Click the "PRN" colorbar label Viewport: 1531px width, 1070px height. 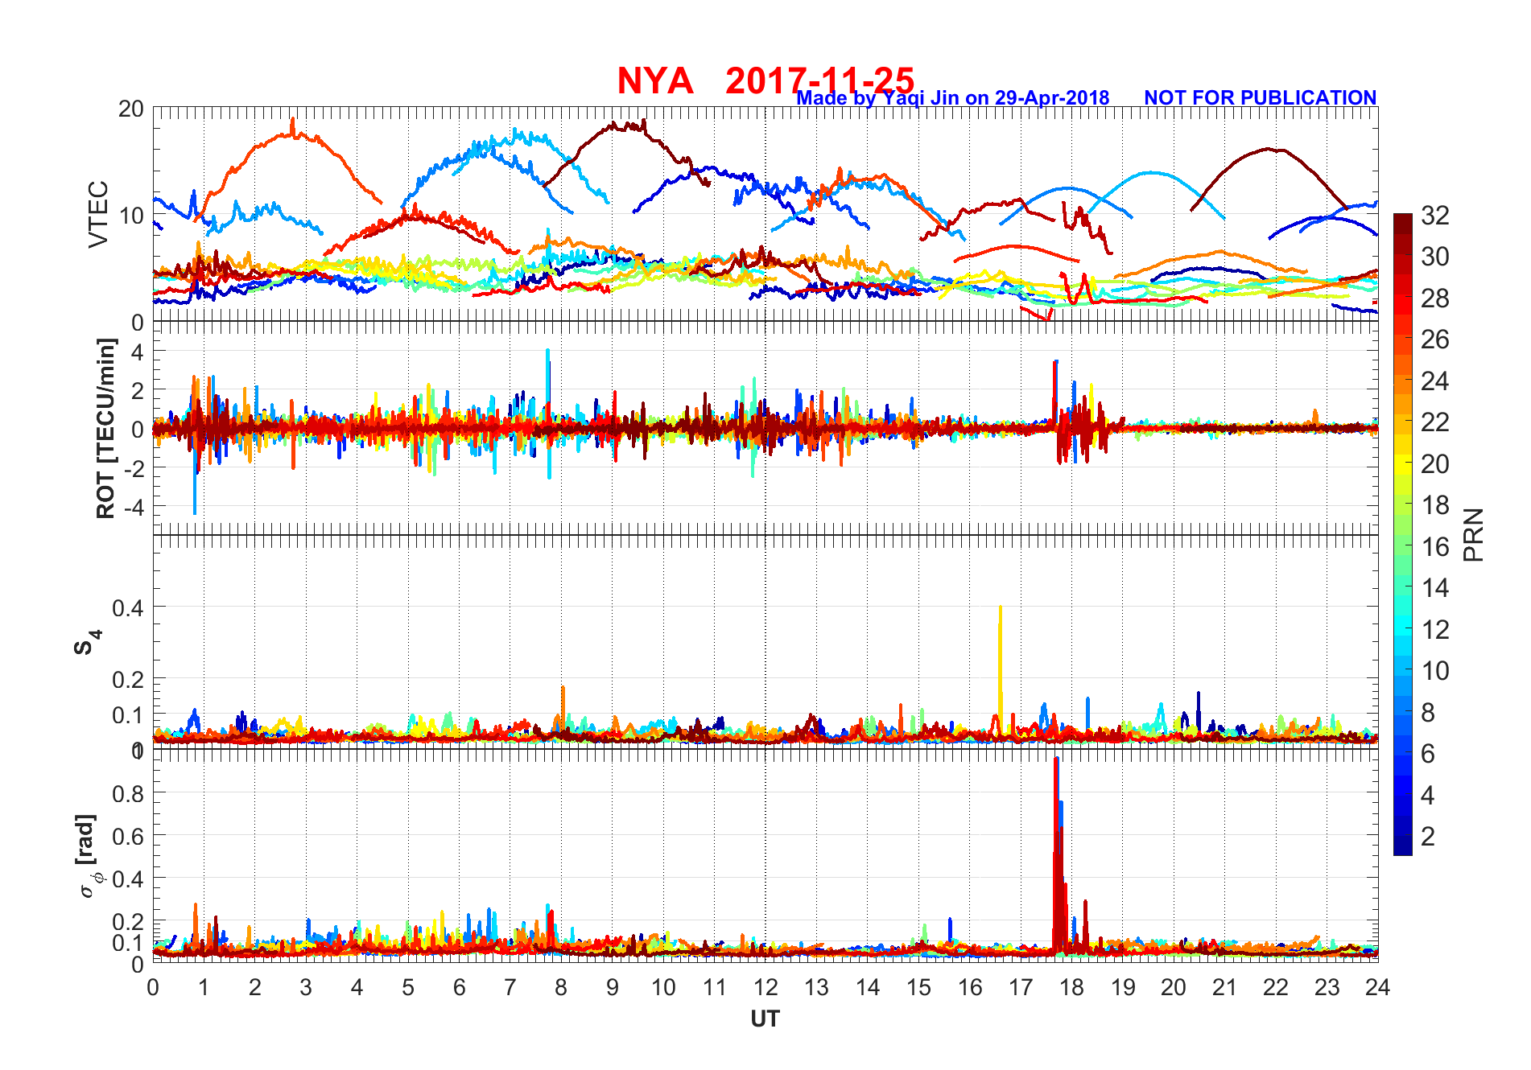pyautogui.click(x=1473, y=534)
